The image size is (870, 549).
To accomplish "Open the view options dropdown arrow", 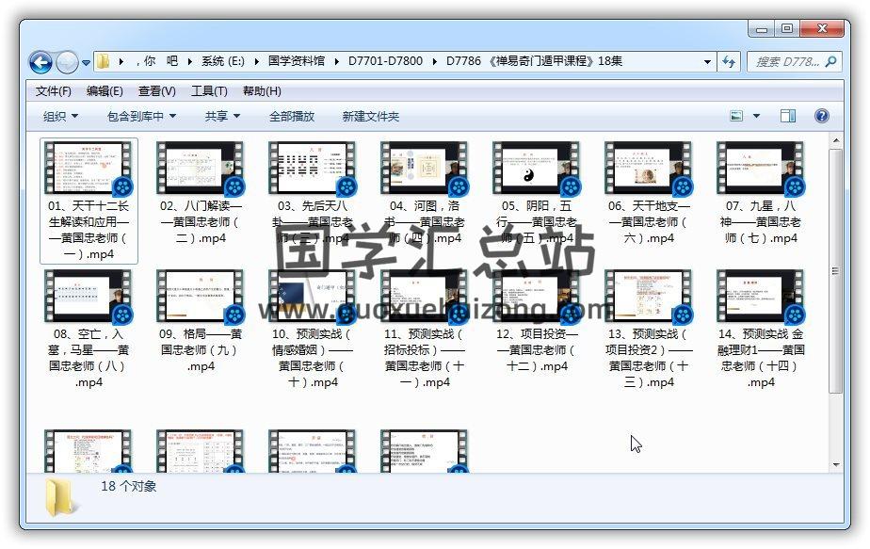I will (x=756, y=116).
